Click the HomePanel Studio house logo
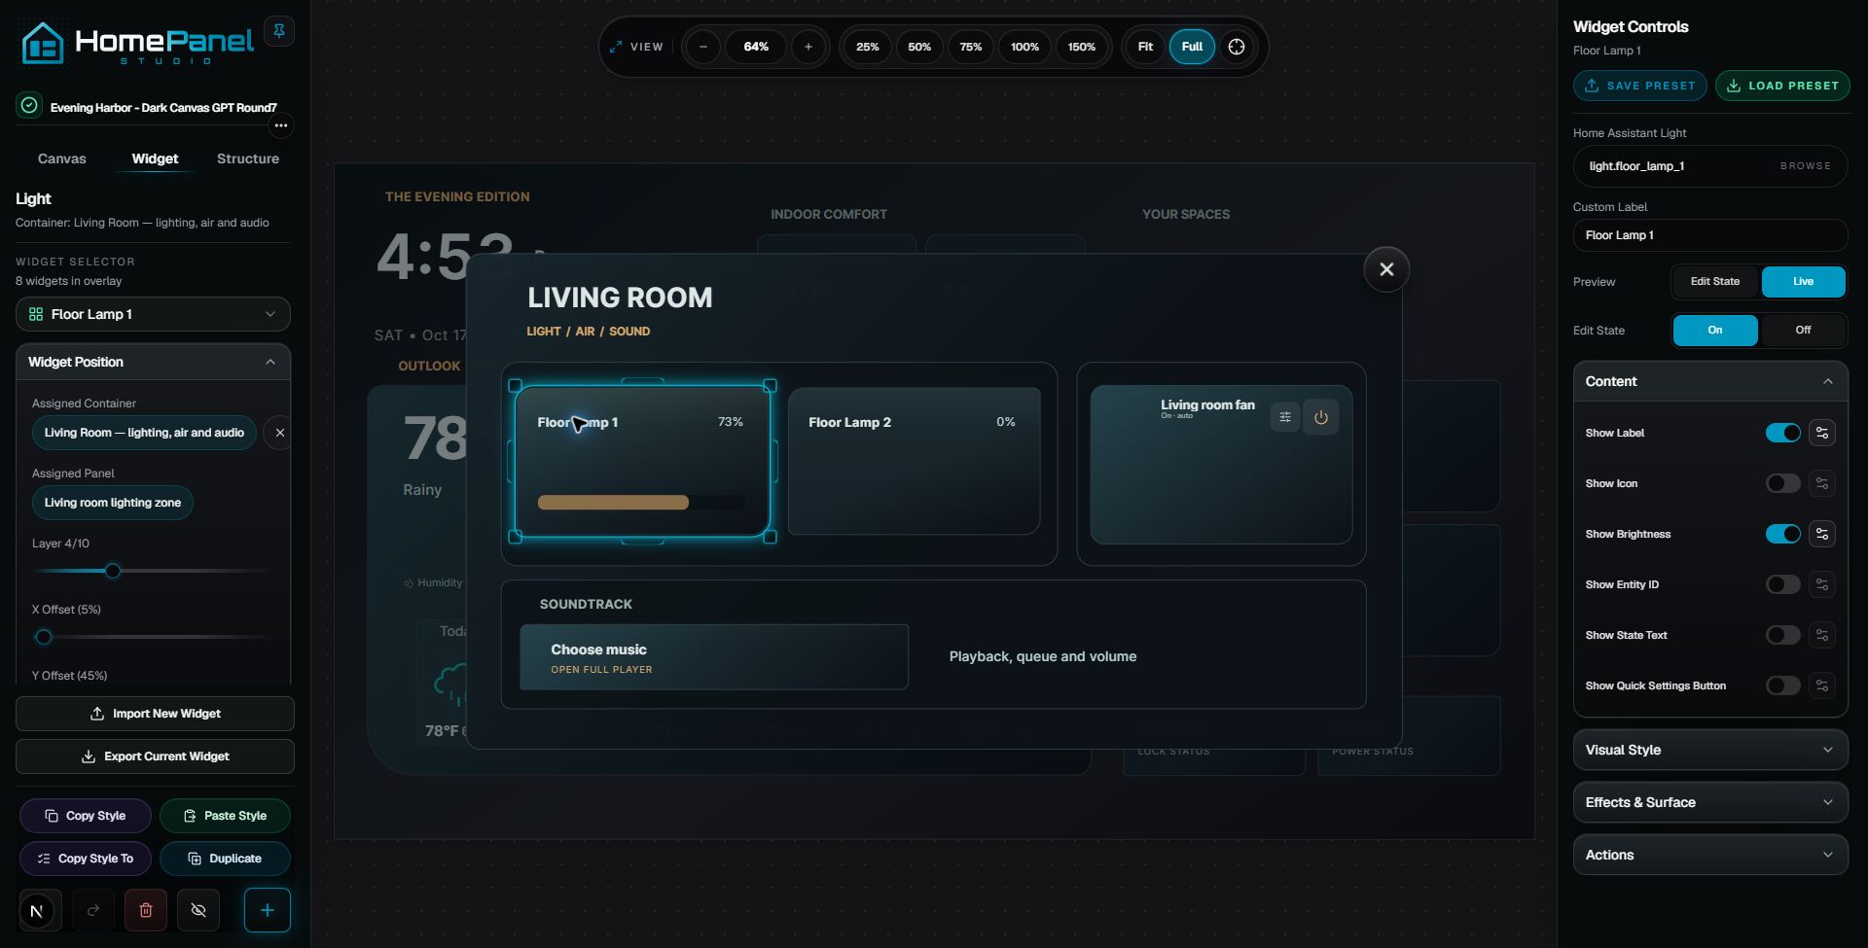The image size is (1868, 948). (x=42, y=43)
